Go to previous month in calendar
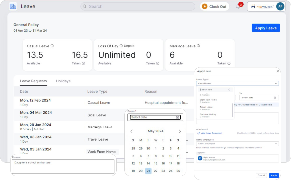The image size is (291, 180). 132,131
